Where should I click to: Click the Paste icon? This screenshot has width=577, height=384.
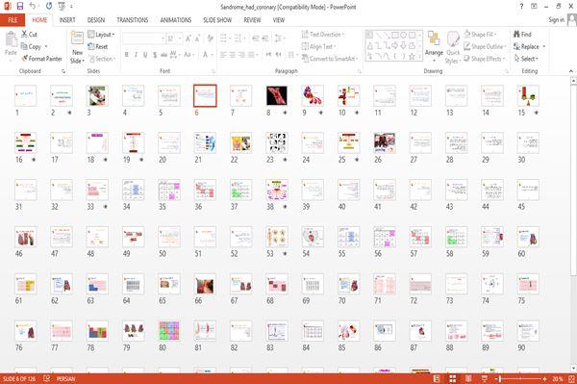(x=11, y=38)
